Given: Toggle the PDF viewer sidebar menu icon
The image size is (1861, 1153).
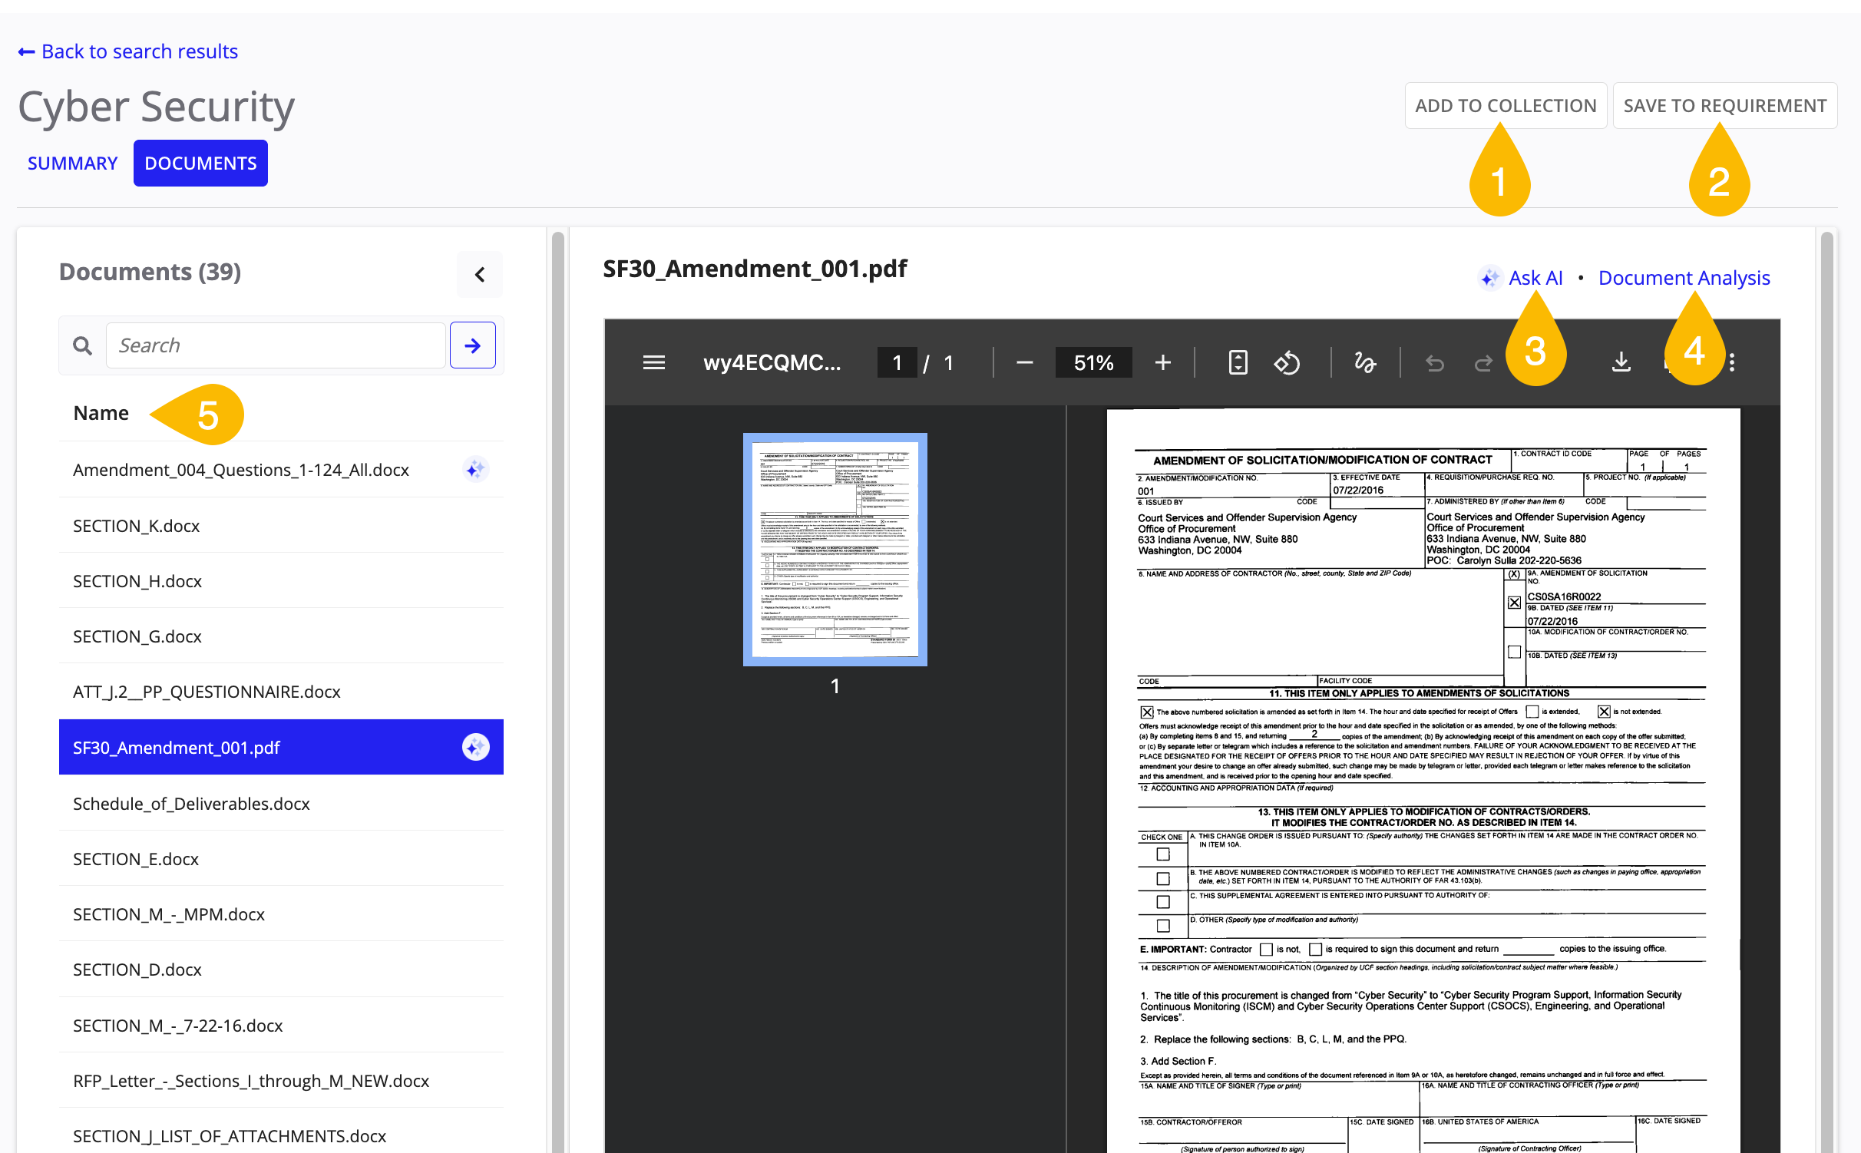Looking at the screenshot, I should tap(654, 362).
